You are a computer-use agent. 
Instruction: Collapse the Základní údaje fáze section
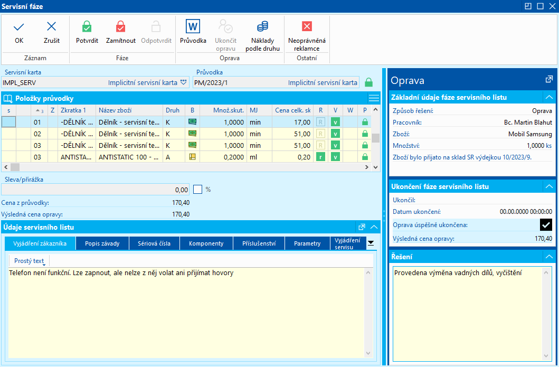click(549, 97)
